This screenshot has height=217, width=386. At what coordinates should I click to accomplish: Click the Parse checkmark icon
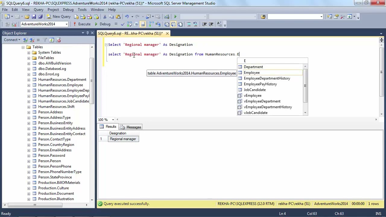coord(123,24)
